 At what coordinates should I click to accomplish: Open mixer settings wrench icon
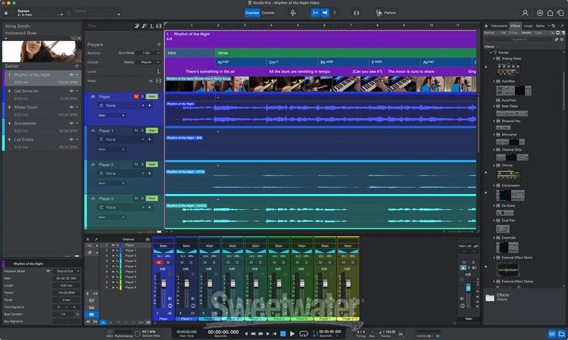[96, 239]
